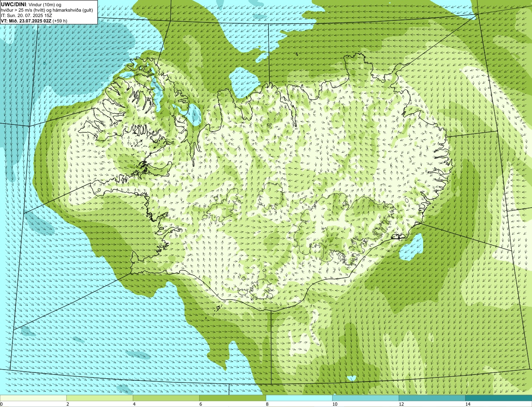Click the legend value label "14"
The height and width of the screenshot is (407, 532).
click(468, 404)
